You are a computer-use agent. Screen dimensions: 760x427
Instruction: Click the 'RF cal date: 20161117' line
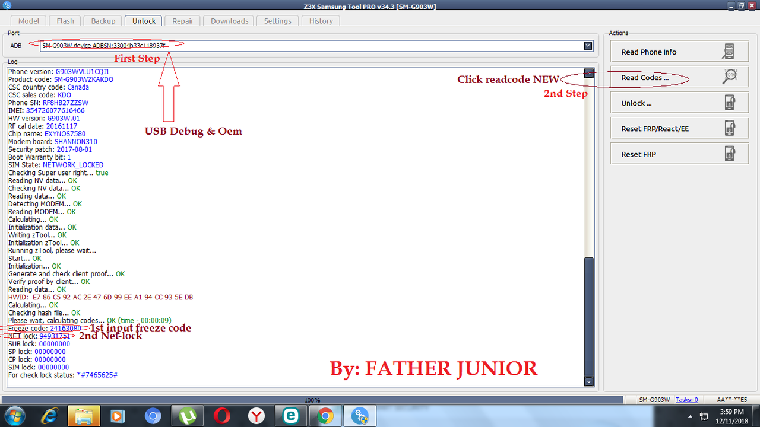tap(43, 126)
